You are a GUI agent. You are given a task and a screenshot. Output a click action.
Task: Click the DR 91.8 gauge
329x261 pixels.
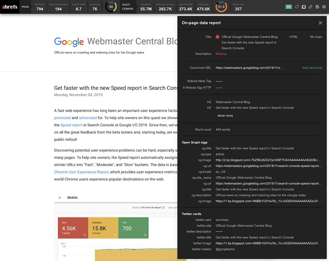click(221, 7)
